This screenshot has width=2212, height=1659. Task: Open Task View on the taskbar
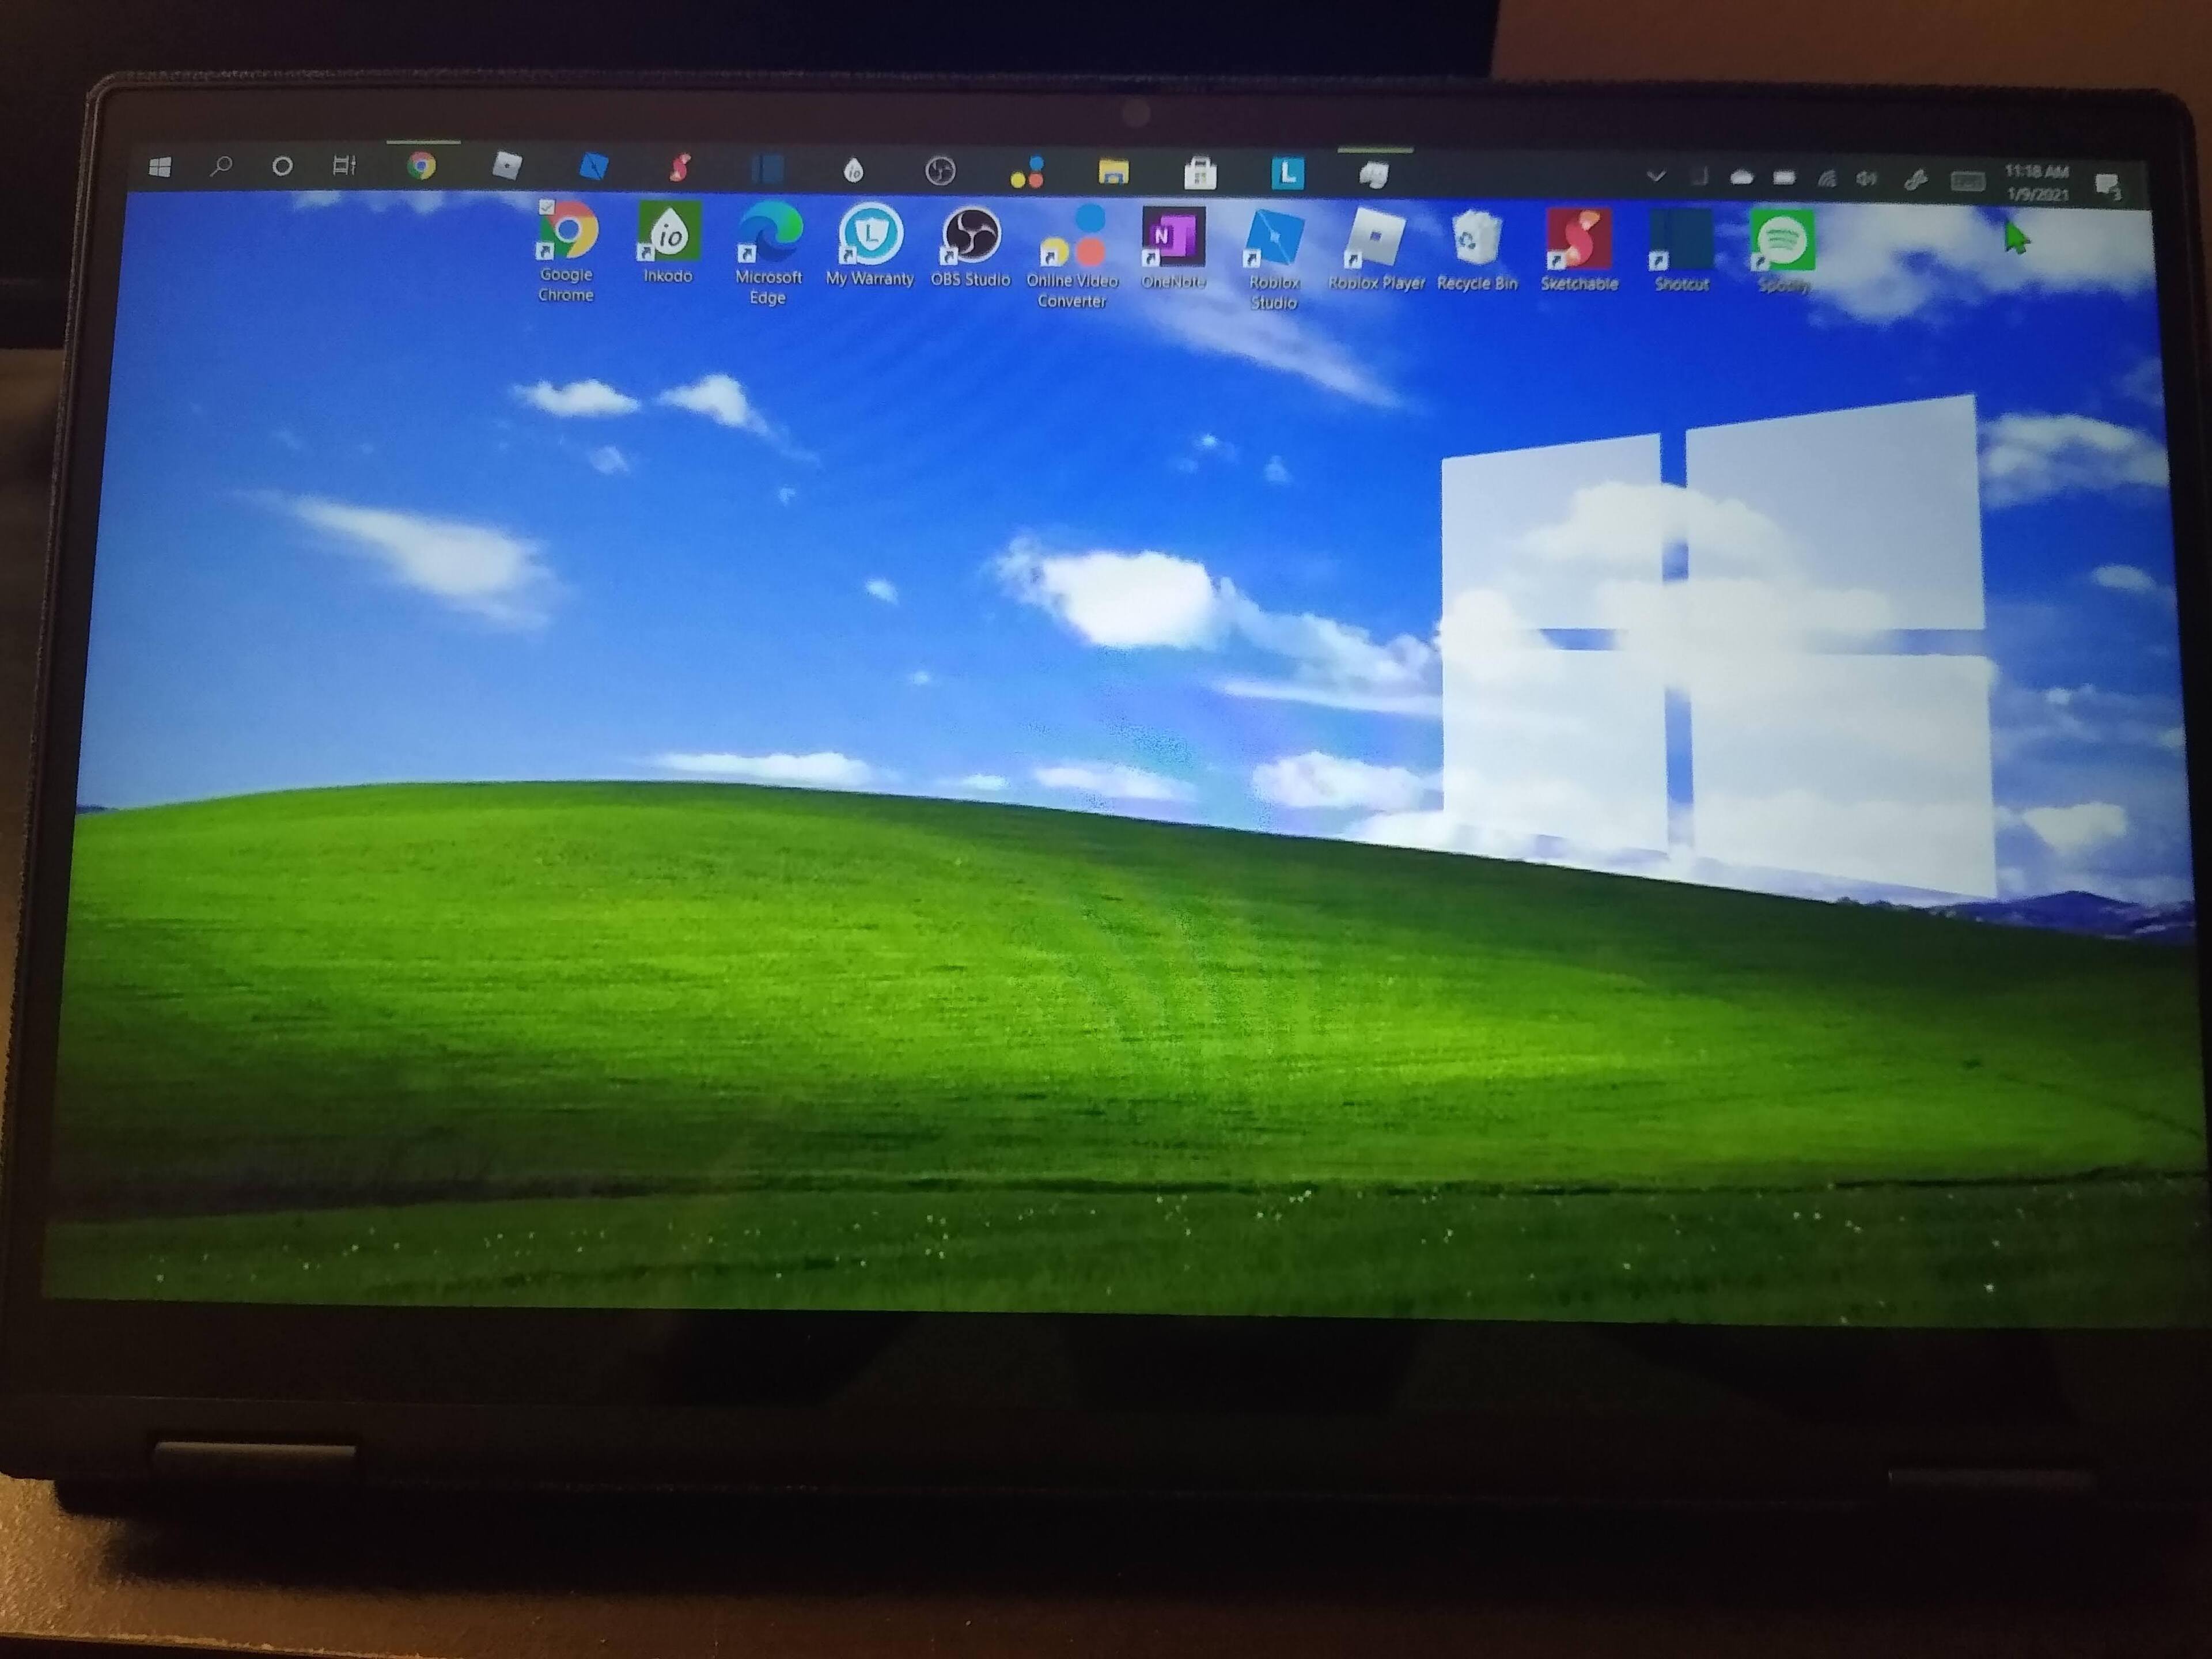coord(343,166)
